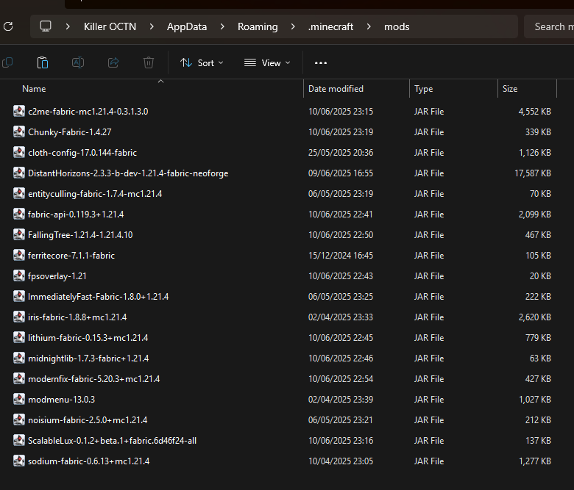Click the JAR icon of entityculling-fabric-1.7.4

click(x=19, y=193)
